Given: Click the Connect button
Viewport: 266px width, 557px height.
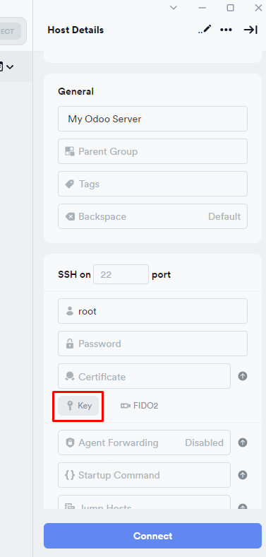Looking at the screenshot, I should point(153,536).
